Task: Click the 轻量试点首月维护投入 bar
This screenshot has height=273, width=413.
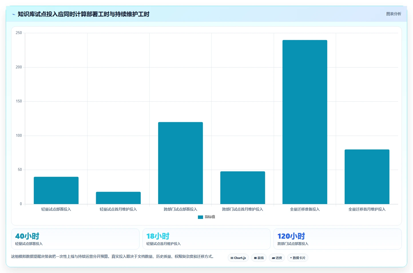Action: click(x=118, y=198)
